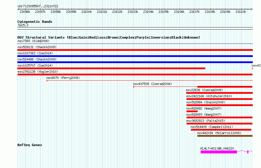Click the nsv8070 (Perry2008) label
261x168 pixels.
63,78
